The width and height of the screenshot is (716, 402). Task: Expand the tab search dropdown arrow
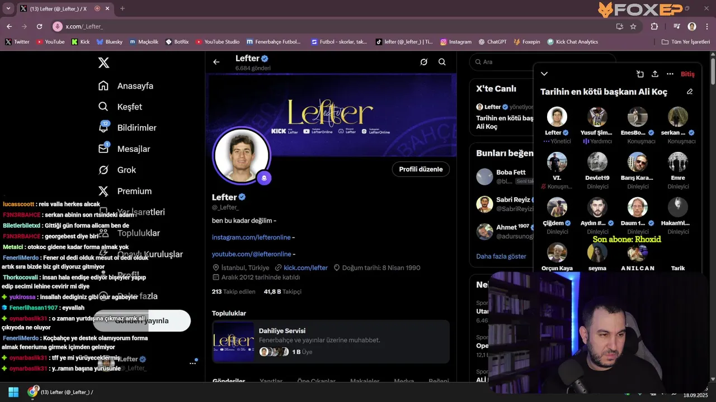[8, 8]
